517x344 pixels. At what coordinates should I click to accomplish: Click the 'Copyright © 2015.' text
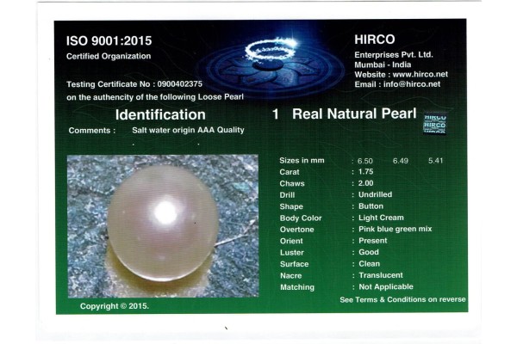coord(115,306)
